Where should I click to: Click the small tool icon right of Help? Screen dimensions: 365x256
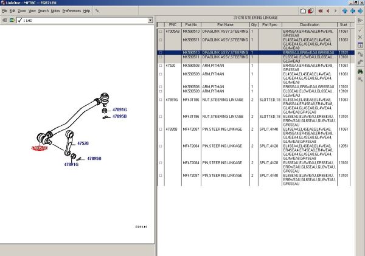pyautogui.click(x=97, y=11)
